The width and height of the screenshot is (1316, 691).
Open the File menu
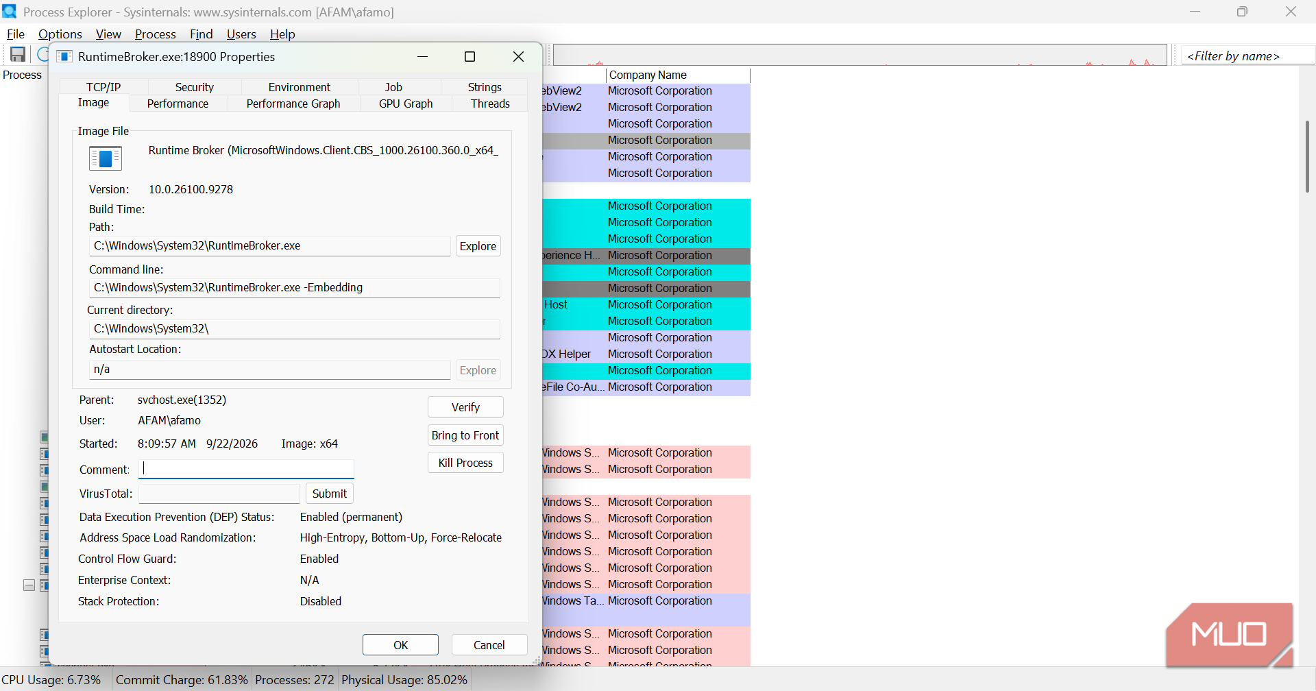[16, 34]
